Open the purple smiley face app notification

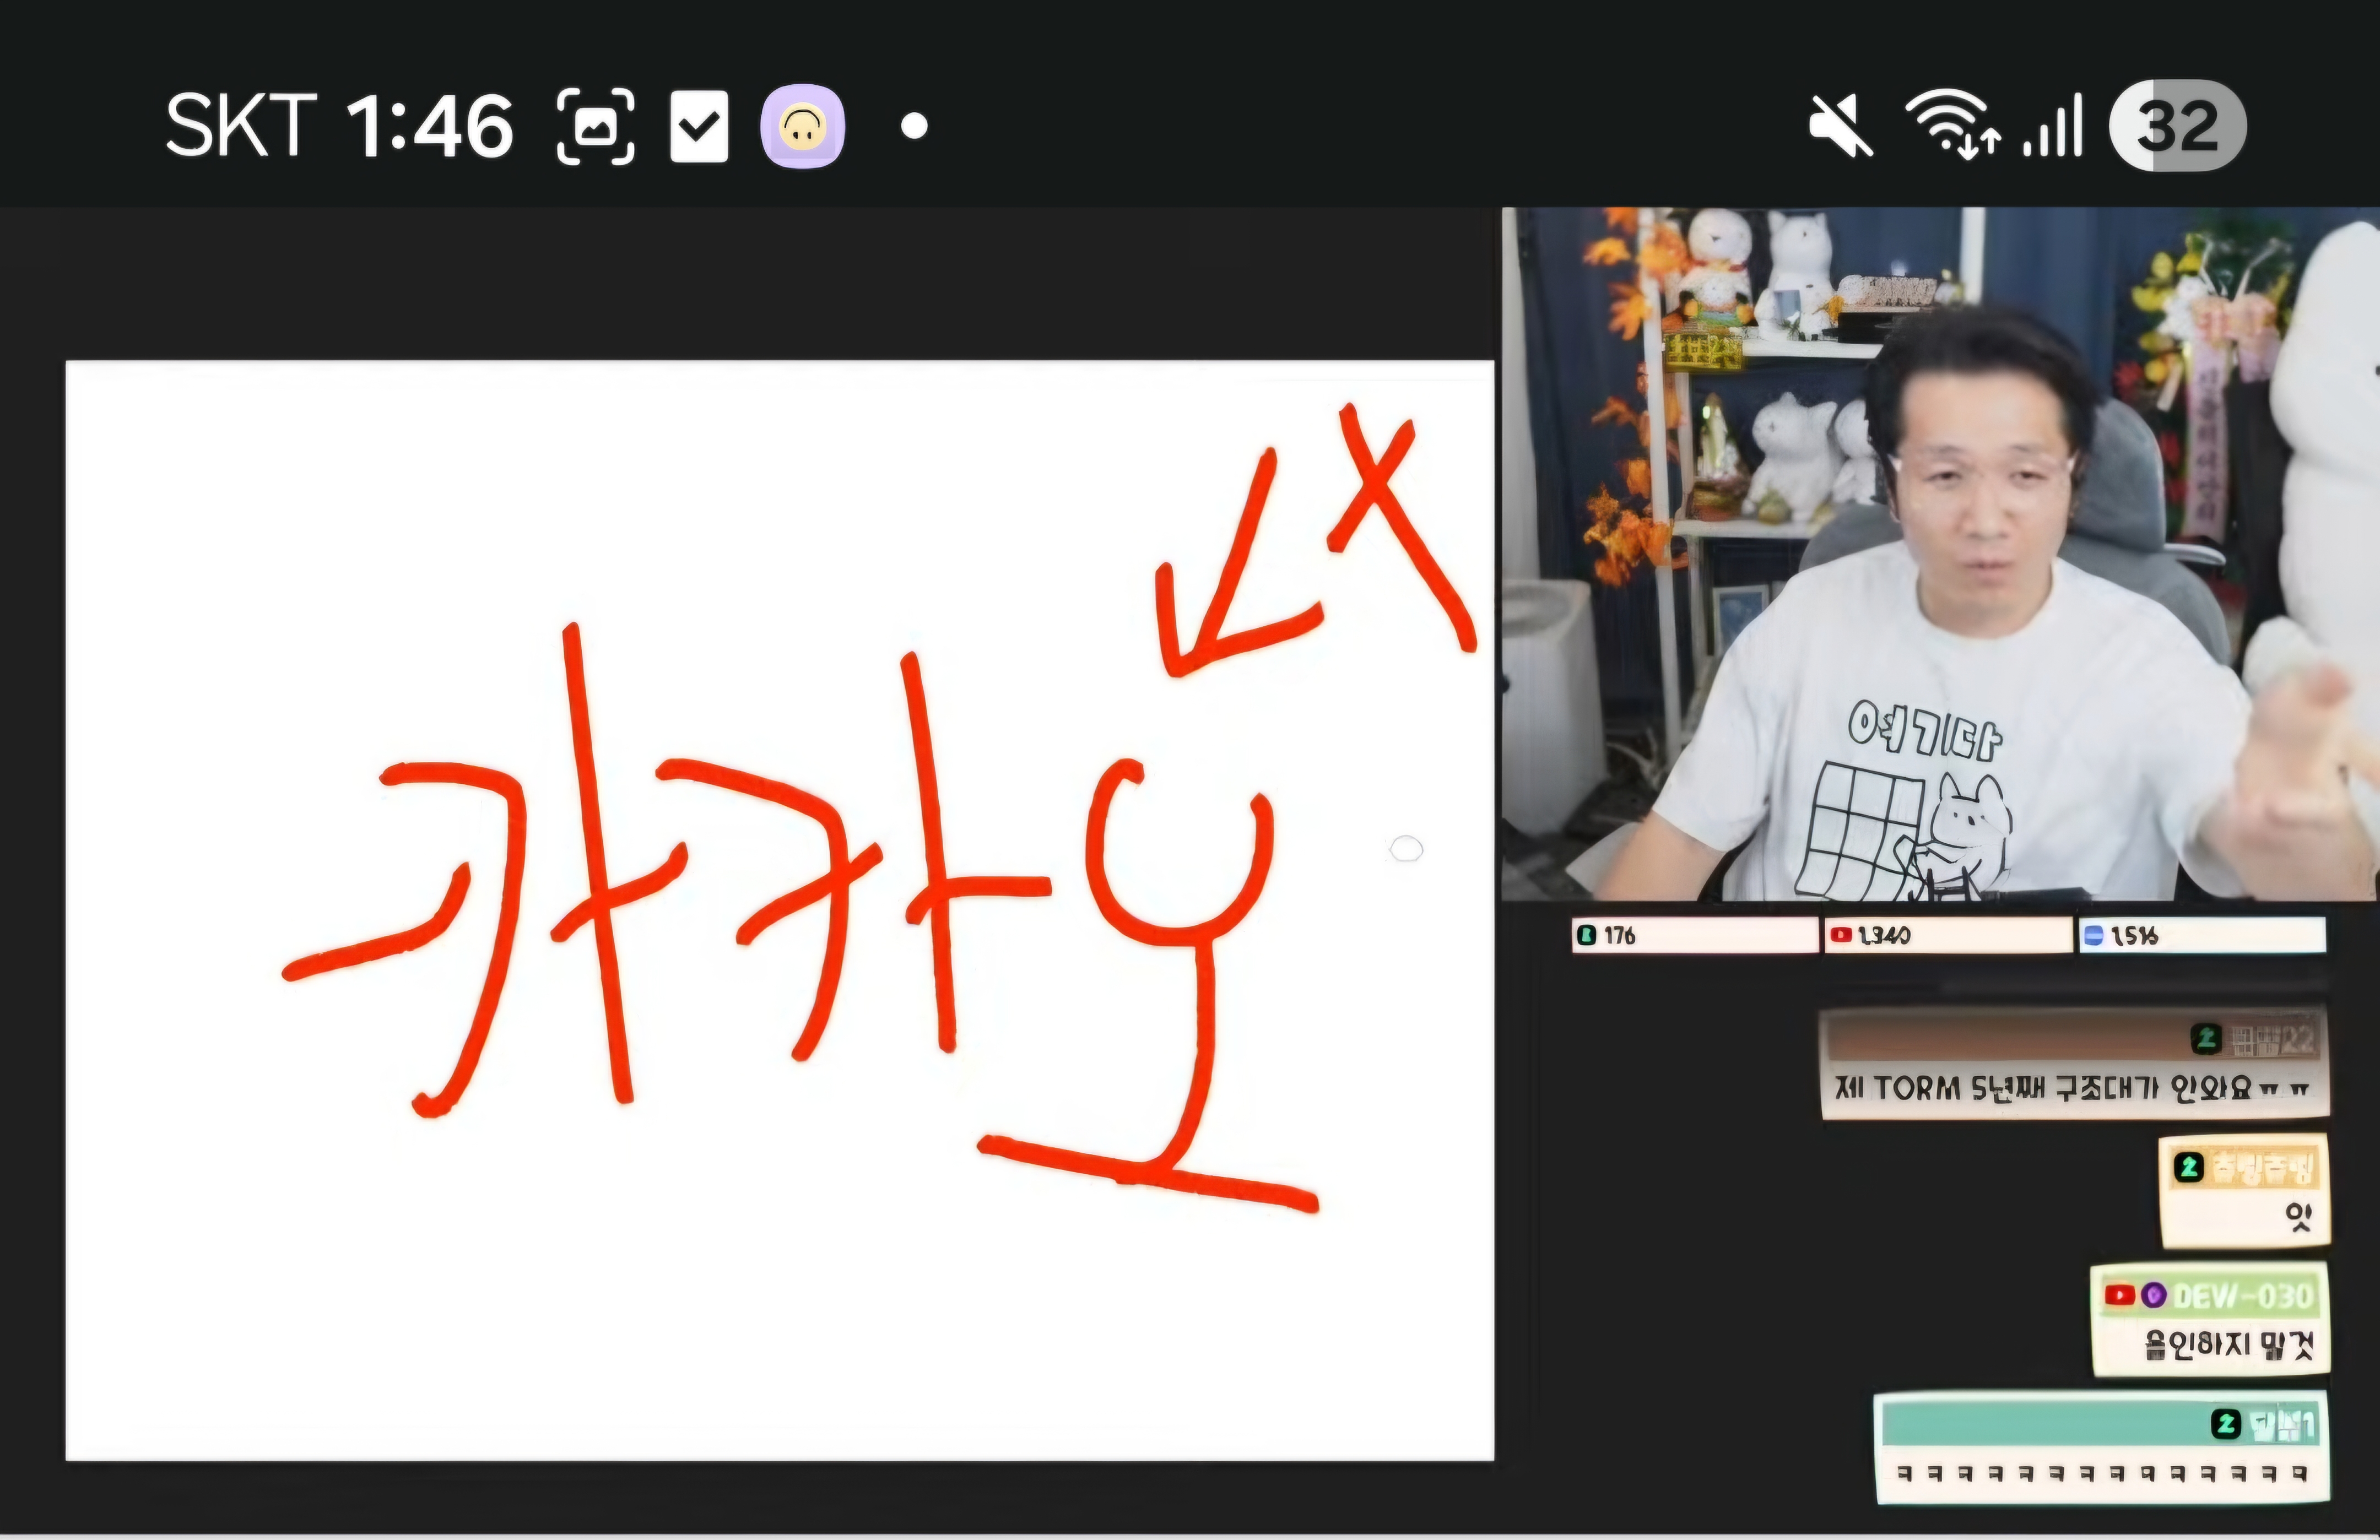click(x=803, y=126)
